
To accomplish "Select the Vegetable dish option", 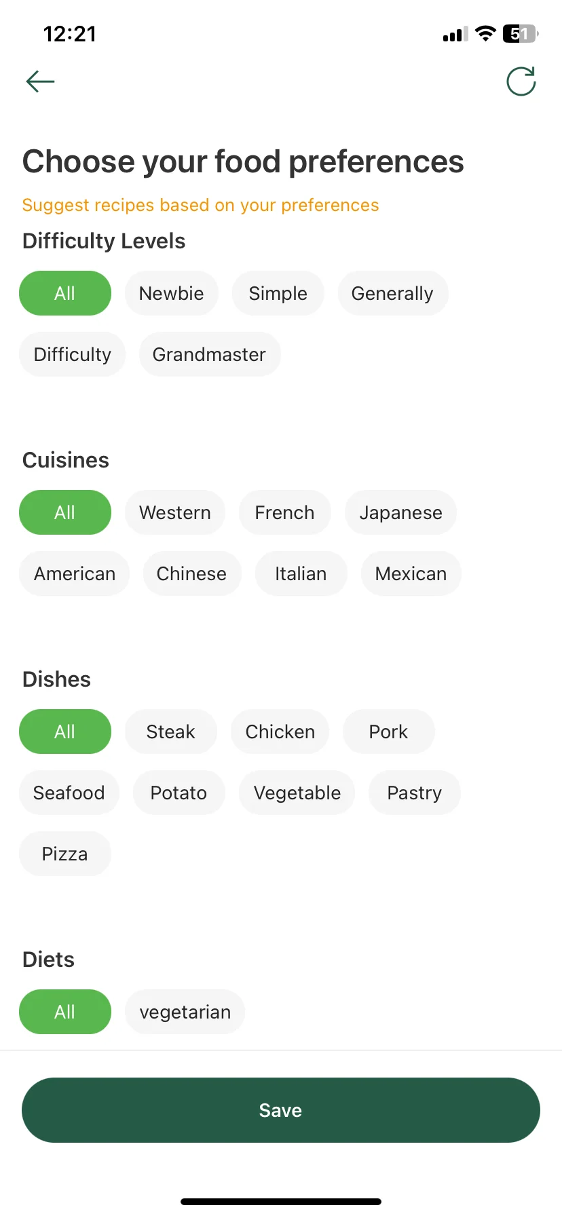I will click(297, 793).
